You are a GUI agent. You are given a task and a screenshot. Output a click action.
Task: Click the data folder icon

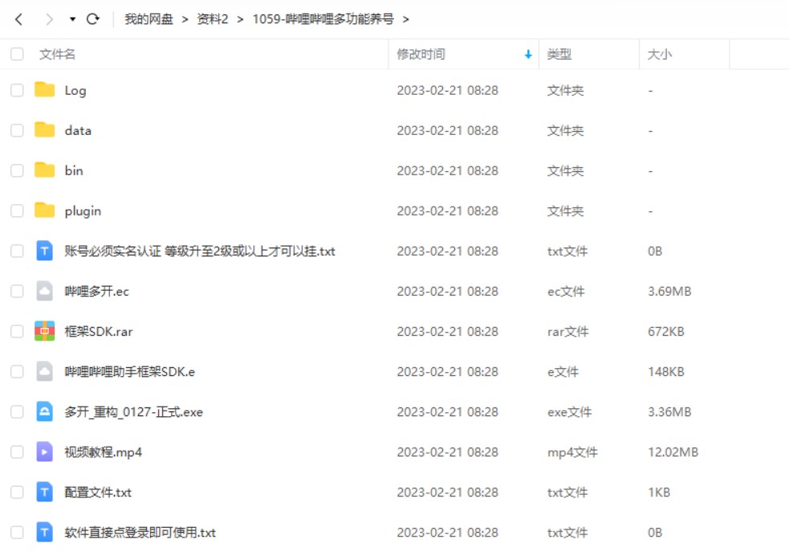[44, 130]
